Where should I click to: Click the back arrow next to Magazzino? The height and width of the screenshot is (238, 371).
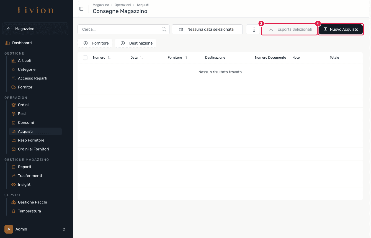(9, 29)
